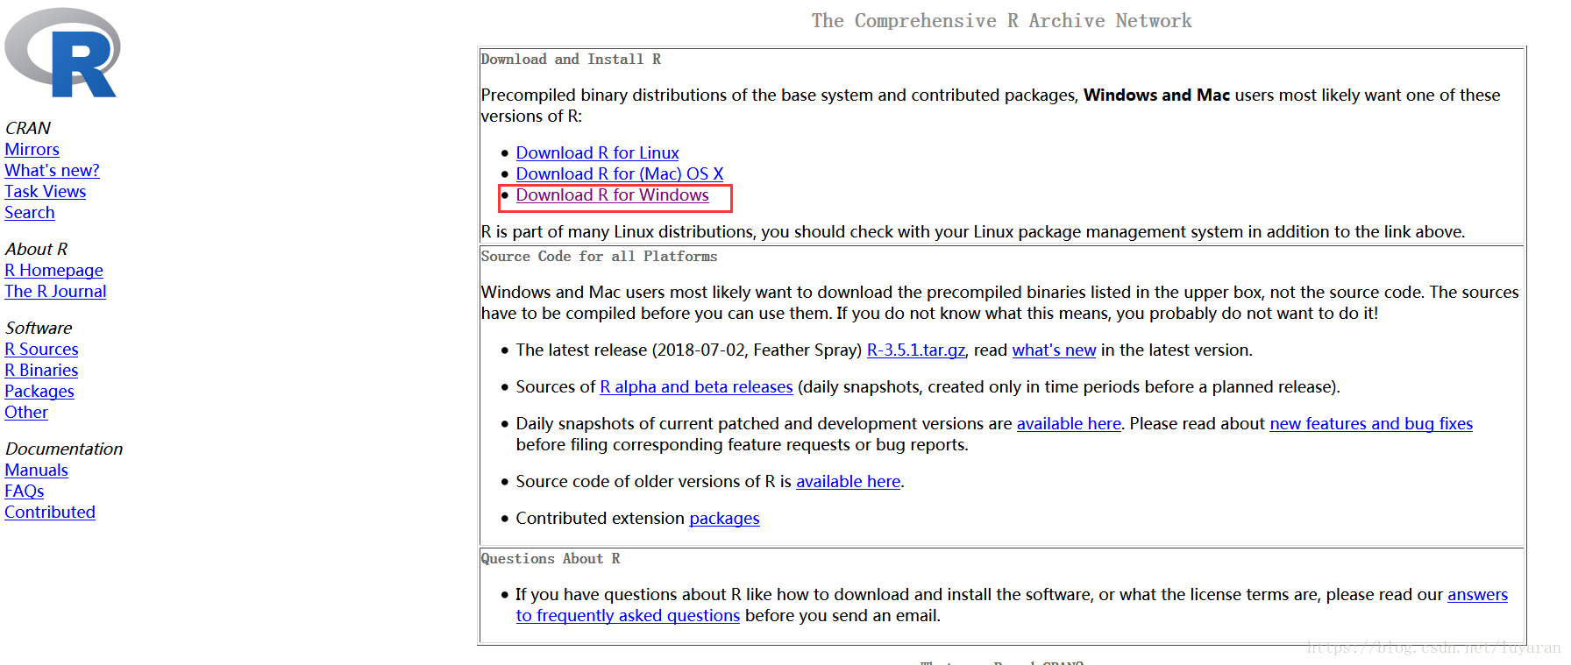The image size is (1571, 665).
Task: Click the About R sidebar heading
Action: pos(36,250)
